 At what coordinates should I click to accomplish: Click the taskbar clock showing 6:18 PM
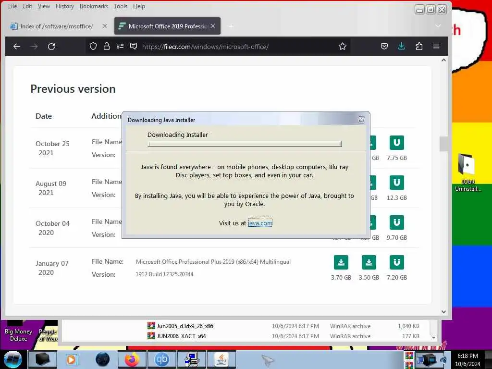coord(467,360)
